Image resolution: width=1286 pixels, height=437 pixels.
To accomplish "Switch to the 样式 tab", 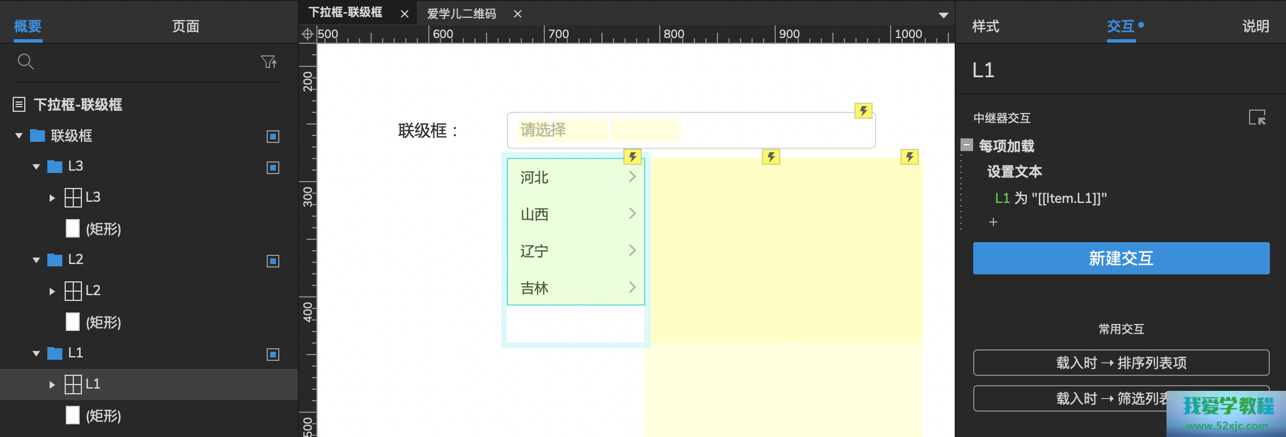I will pos(985,27).
